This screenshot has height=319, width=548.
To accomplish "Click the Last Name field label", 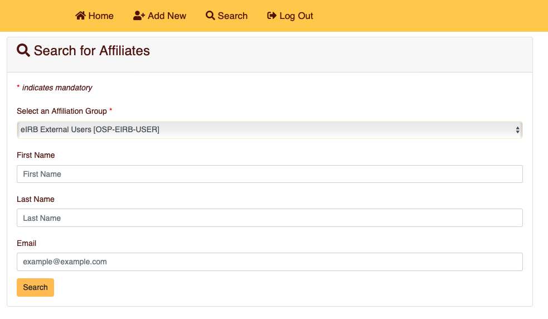I will pos(36,199).
